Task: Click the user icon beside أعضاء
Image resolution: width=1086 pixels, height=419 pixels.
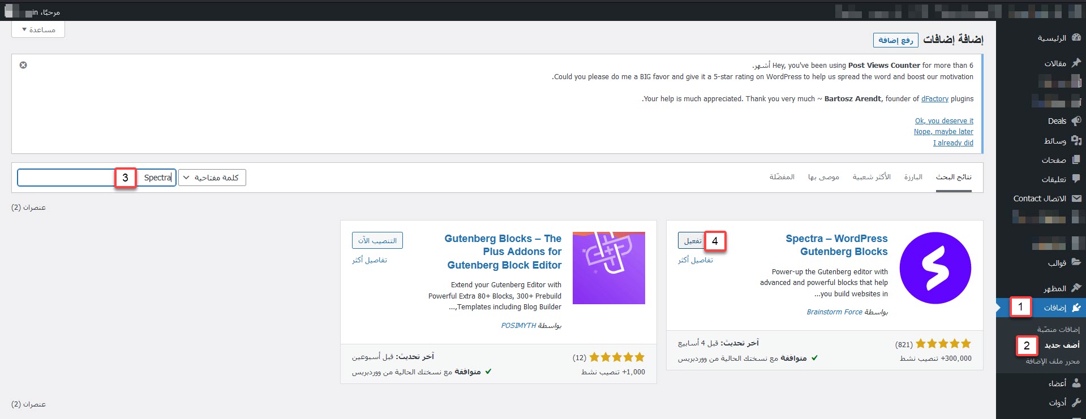Action: coord(1076,383)
